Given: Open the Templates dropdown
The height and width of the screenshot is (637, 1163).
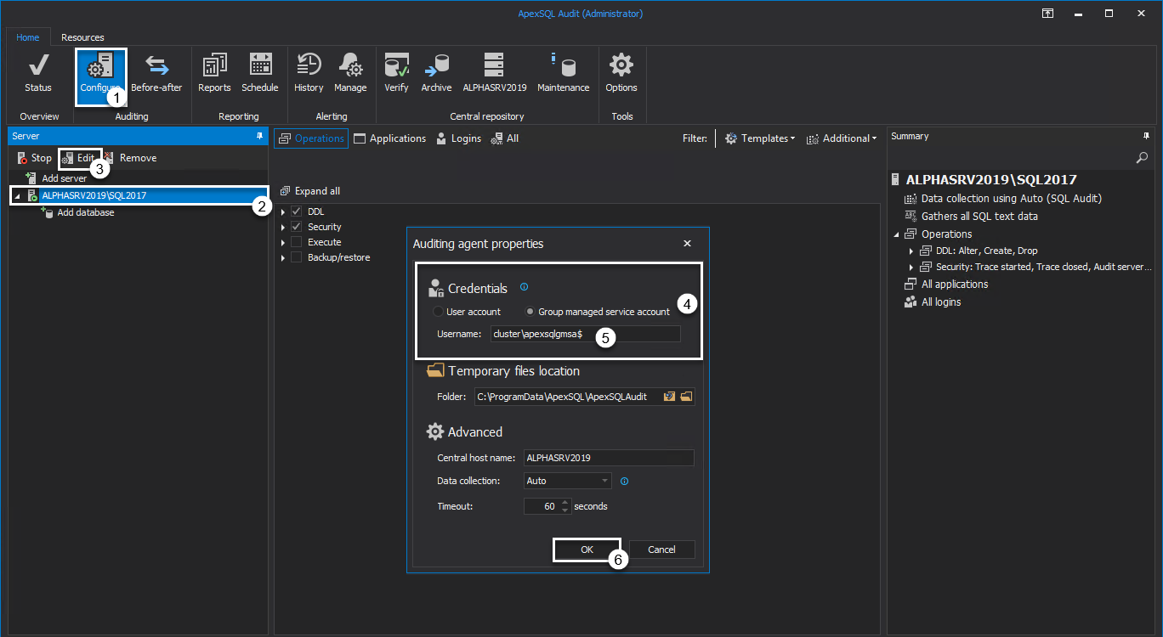Looking at the screenshot, I should [759, 138].
